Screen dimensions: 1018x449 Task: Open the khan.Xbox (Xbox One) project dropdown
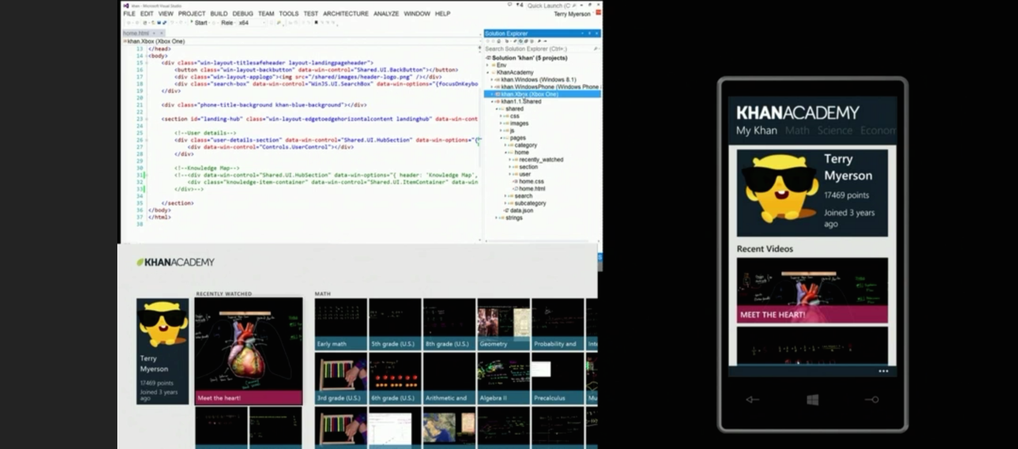pyautogui.click(x=302, y=41)
